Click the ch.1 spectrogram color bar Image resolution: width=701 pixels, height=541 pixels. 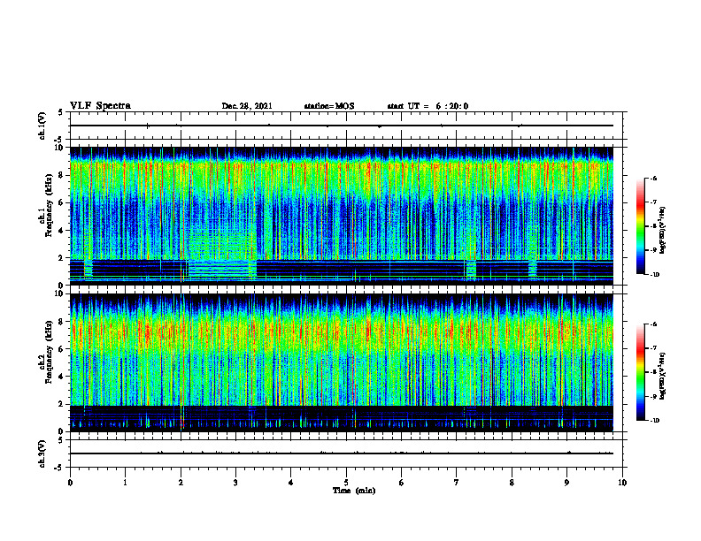pyautogui.click(x=640, y=226)
